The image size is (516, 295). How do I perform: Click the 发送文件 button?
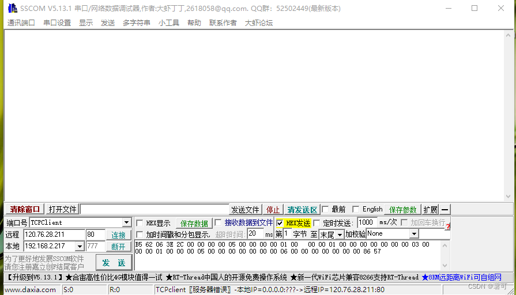coord(245,210)
